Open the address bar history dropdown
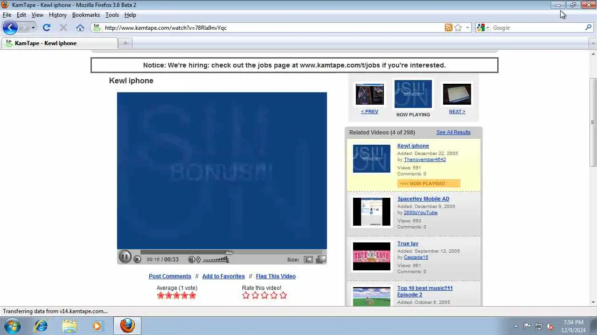597x335 pixels. click(467, 27)
